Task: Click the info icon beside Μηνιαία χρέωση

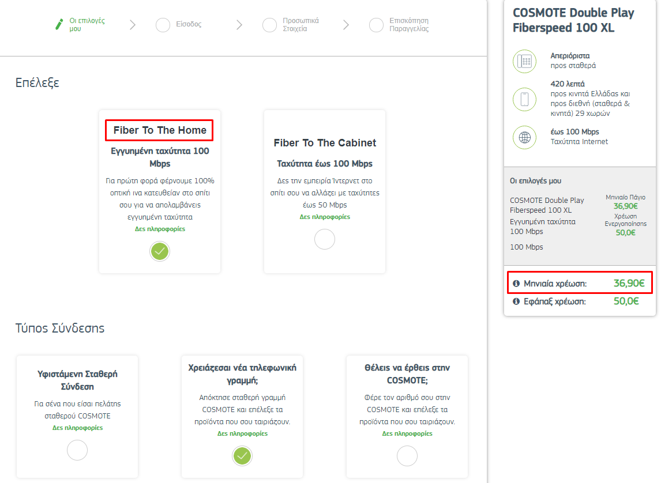Action: click(516, 284)
